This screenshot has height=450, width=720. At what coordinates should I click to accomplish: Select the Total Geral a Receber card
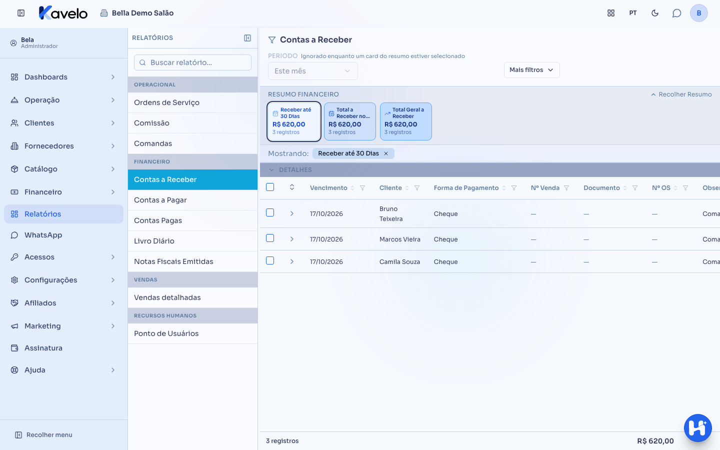(x=406, y=121)
